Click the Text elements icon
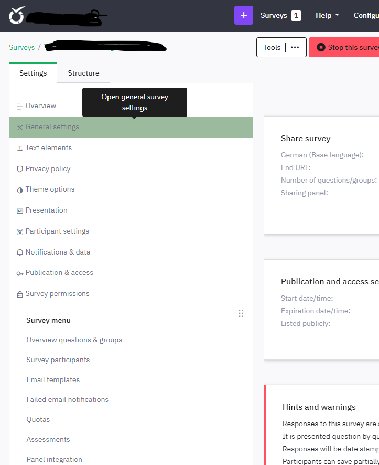Viewport: 379px width, 465px height. click(x=20, y=148)
